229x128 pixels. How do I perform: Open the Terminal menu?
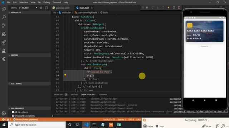coord(57,2)
